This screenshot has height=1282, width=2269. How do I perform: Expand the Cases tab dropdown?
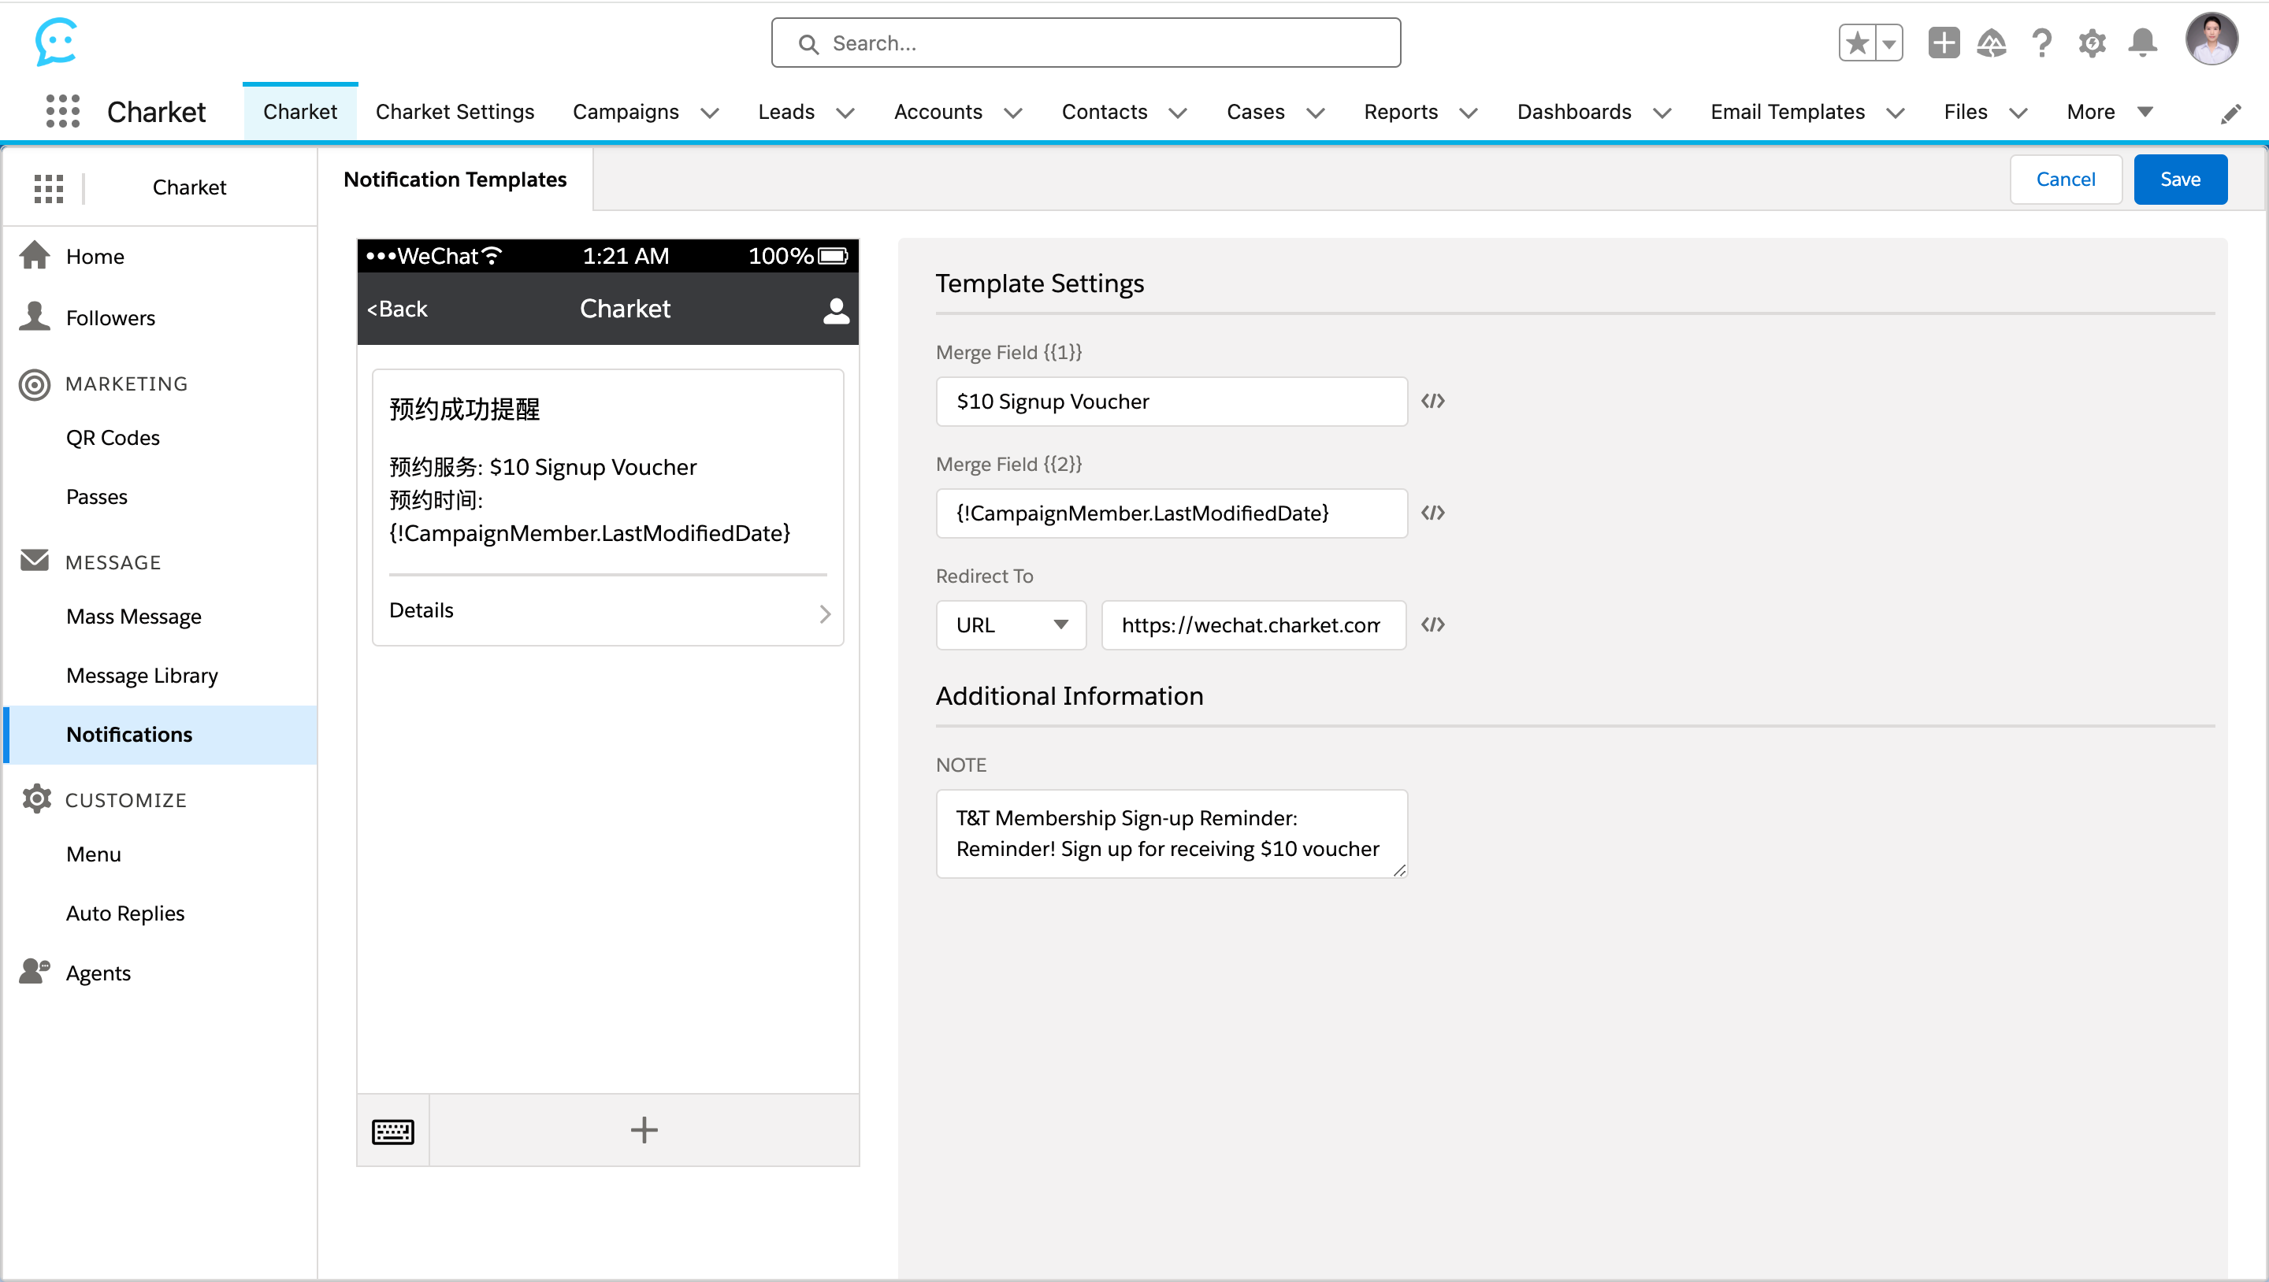coord(1315,113)
